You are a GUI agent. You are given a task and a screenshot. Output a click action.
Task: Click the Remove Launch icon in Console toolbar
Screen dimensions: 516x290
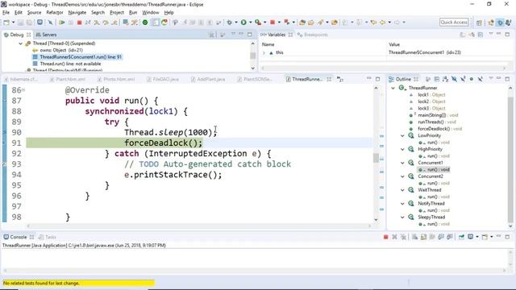[x=394, y=237]
